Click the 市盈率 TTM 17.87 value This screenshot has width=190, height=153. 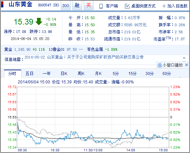coord(180,39)
